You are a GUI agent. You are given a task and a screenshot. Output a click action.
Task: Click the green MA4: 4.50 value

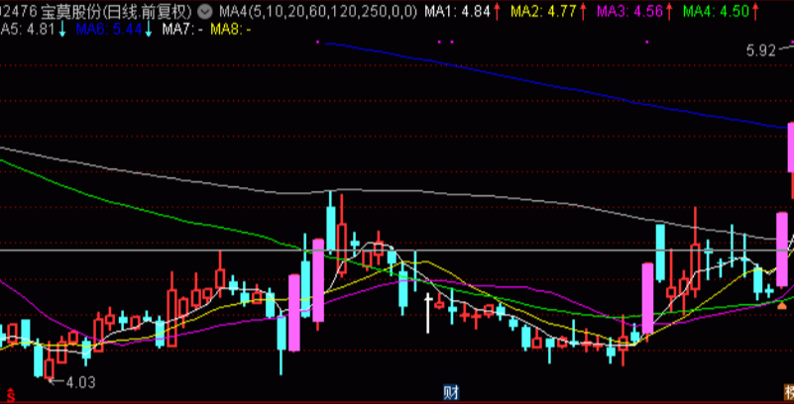(716, 11)
